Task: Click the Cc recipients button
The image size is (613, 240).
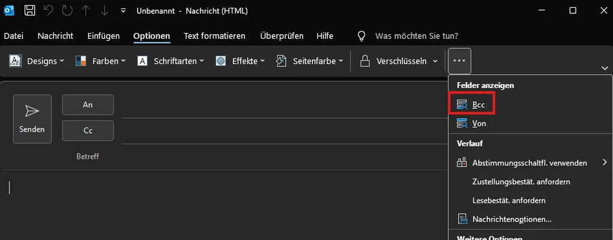Action: (x=88, y=130)
